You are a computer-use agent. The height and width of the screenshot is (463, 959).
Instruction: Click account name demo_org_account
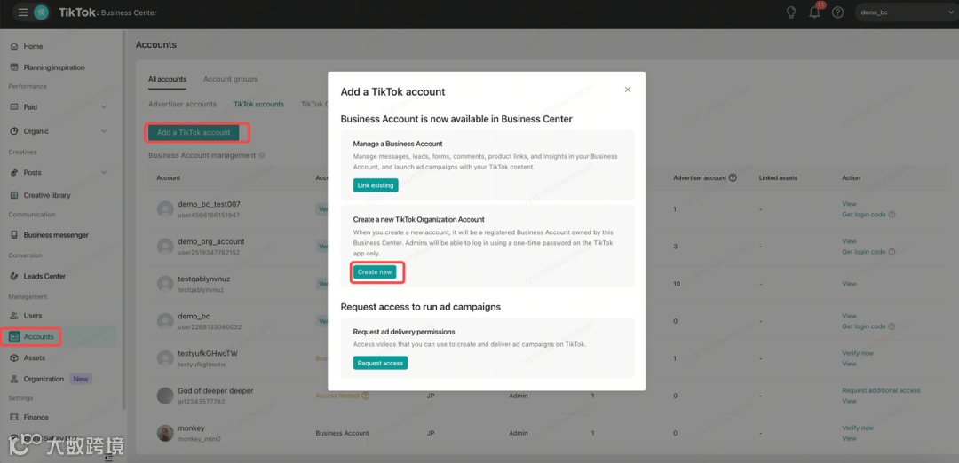pos(211,241)
